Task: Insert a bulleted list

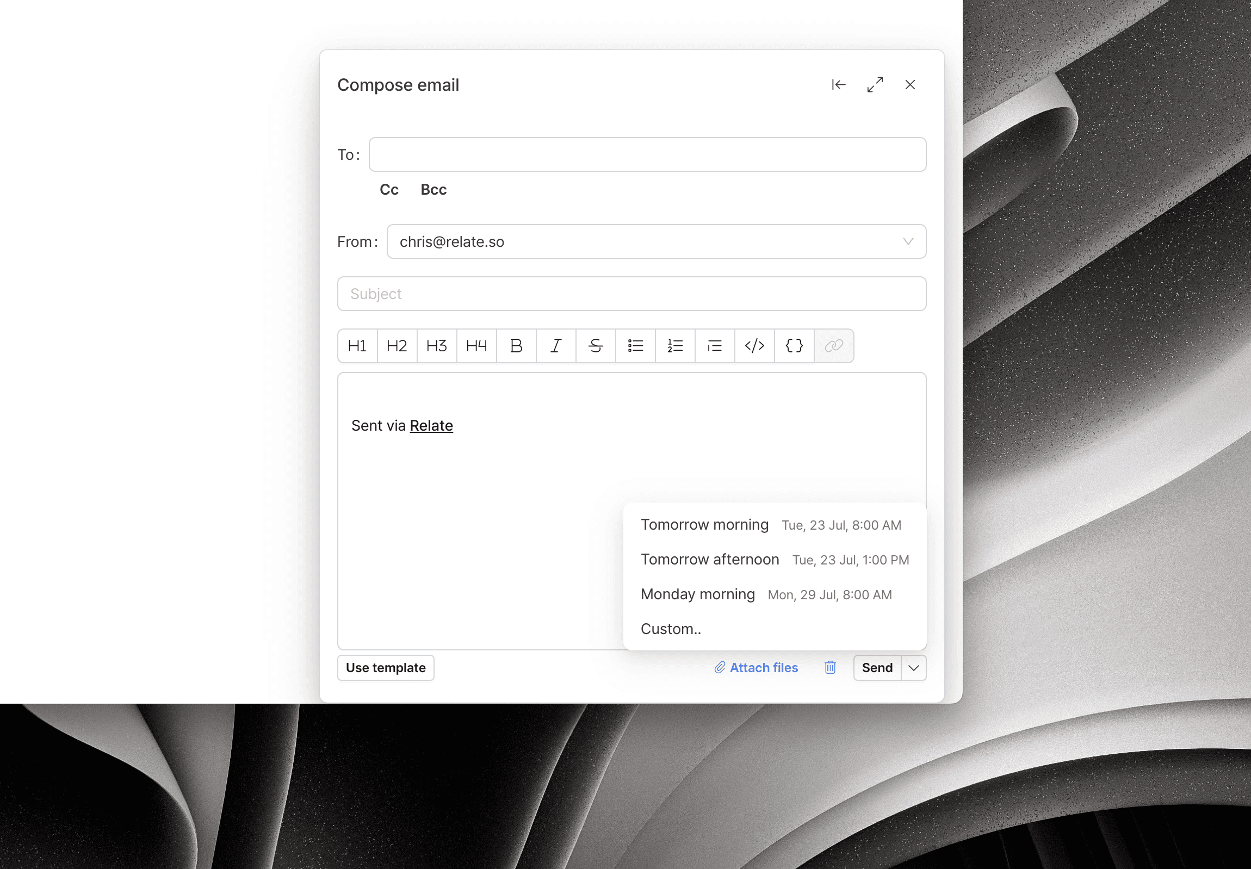Action: [x=635, y=346]
